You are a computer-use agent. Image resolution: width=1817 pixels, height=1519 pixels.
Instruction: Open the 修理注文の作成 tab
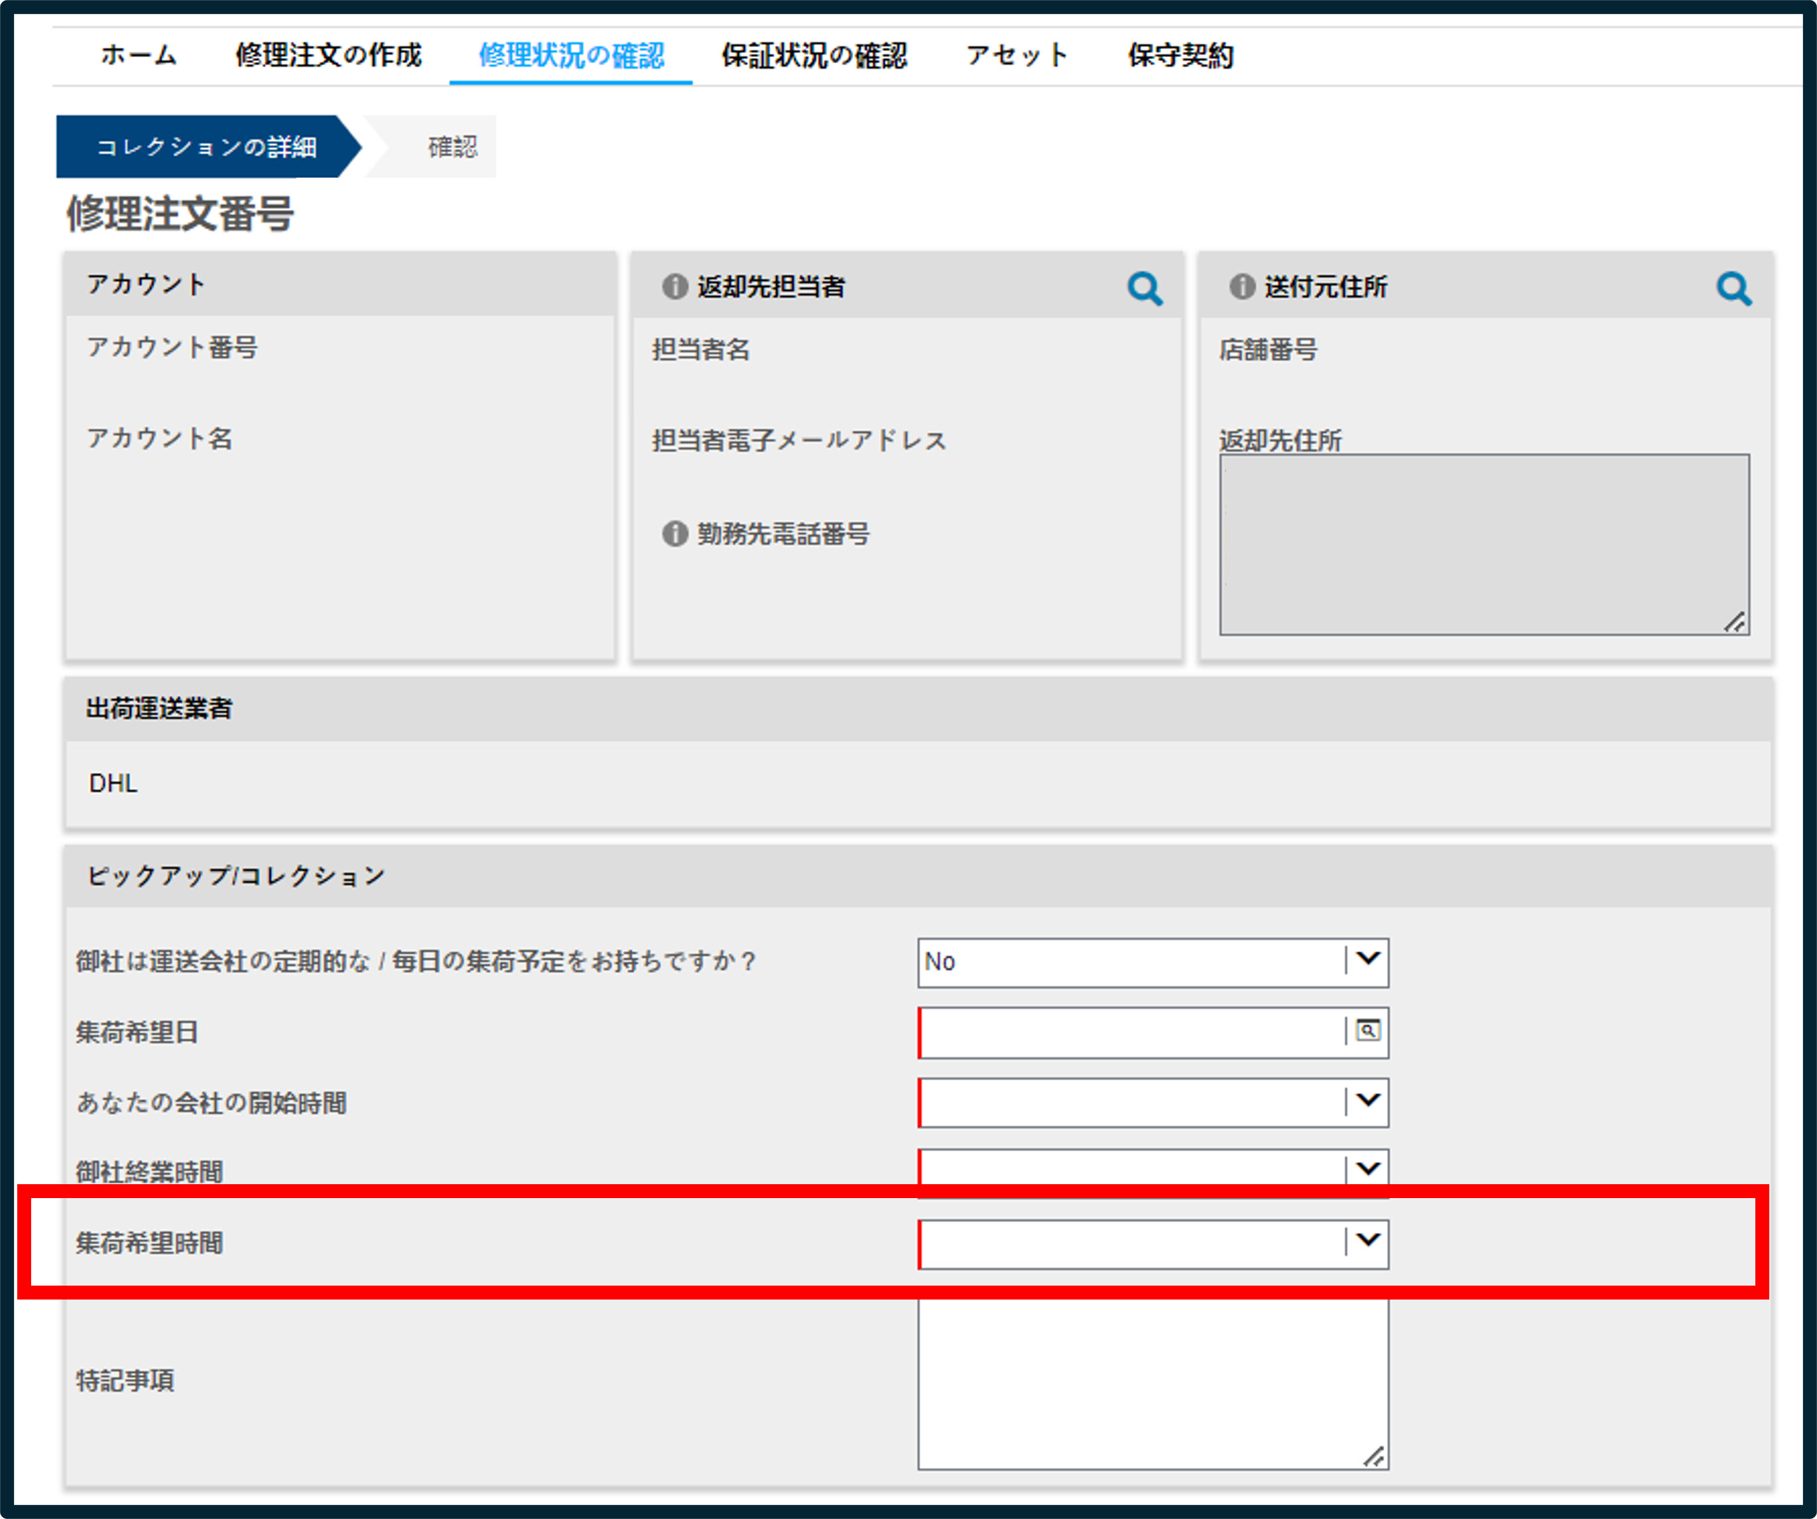(329, 55)
